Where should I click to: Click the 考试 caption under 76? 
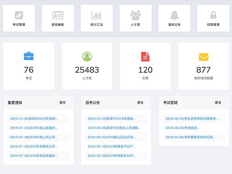[29, 78]
